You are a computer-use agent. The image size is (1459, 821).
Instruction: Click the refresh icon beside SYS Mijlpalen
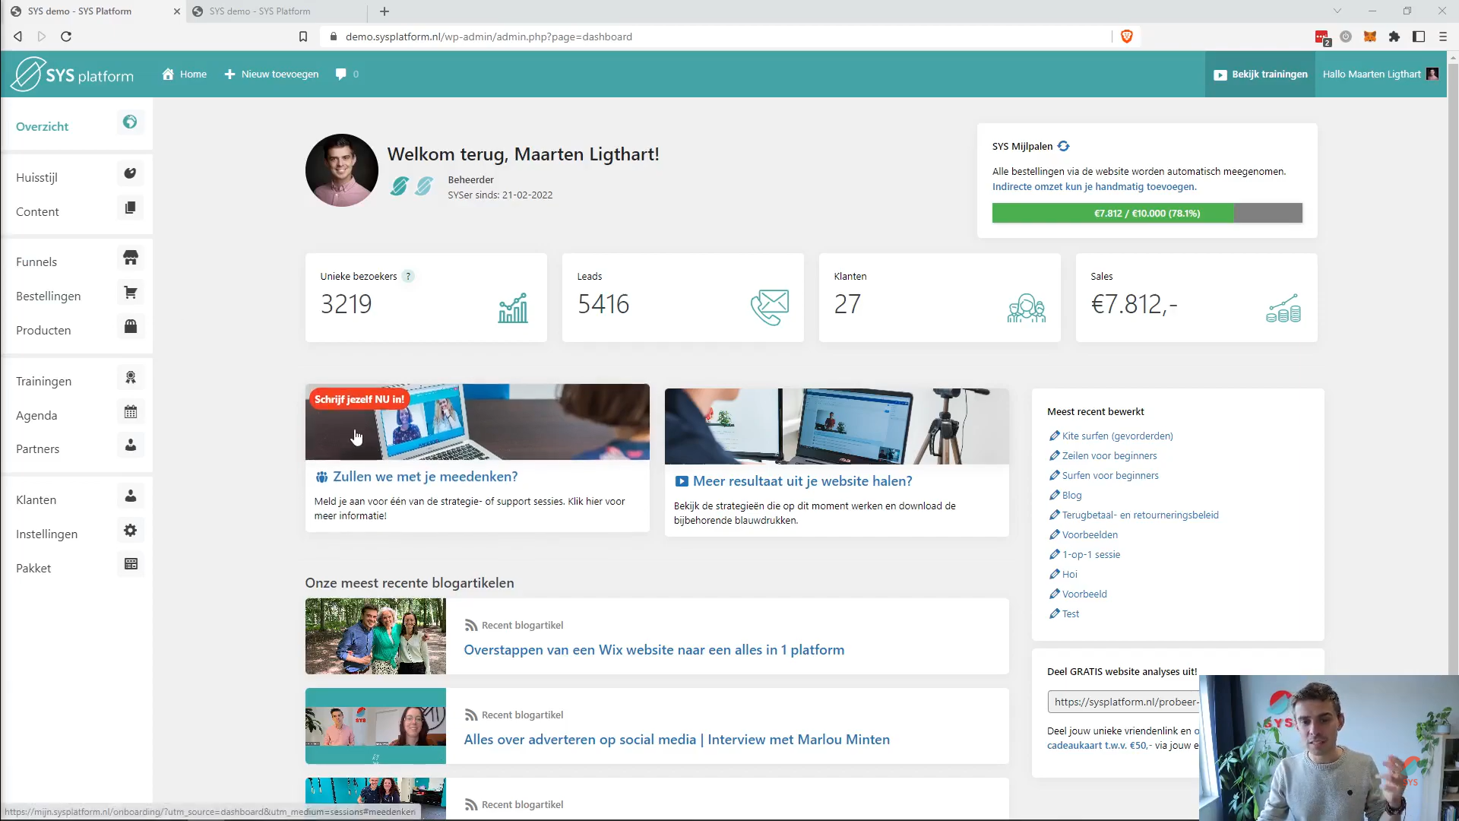1062,146
